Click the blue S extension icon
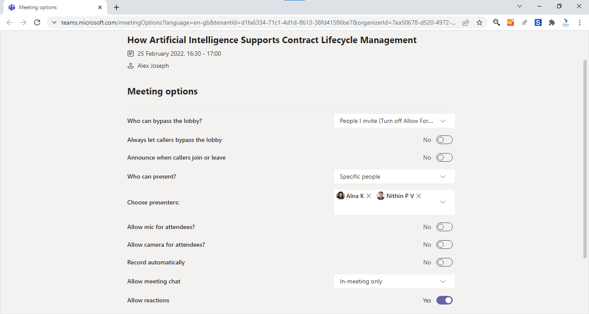The image size is (589, 314). click(538, 22)
